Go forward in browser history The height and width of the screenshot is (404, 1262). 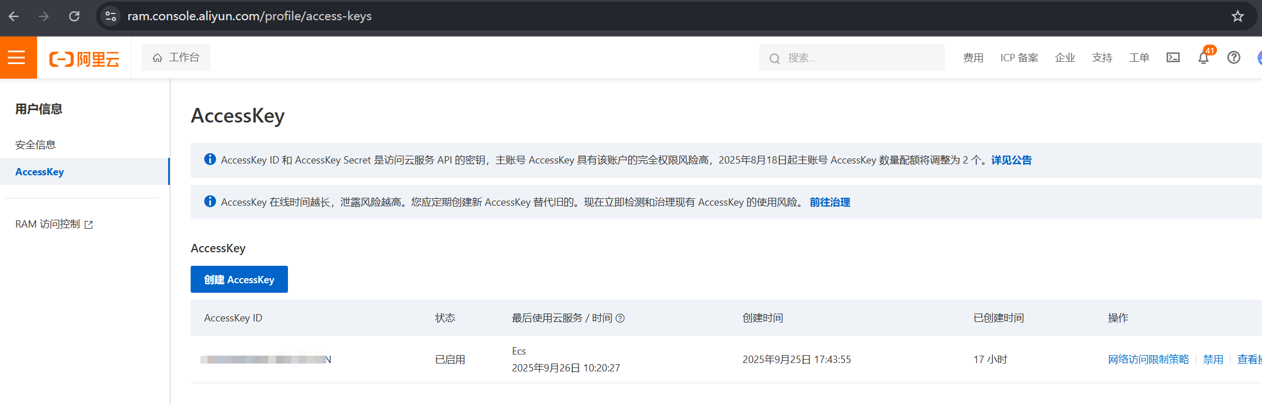coord(44,16)
